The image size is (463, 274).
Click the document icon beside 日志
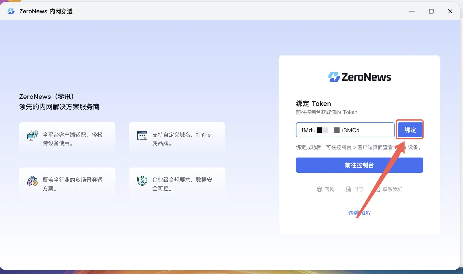point(349,189)
